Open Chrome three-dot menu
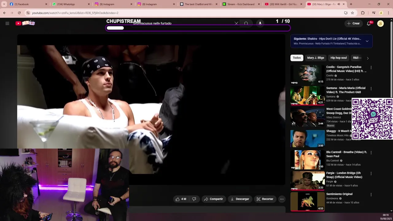Viewport: 393px width, 221px height. click(389, 13)
